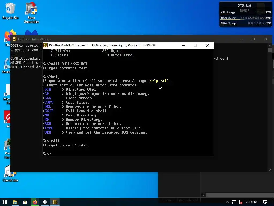
Task: Open the Revo Uninstaller desktop icon
Action: (31, 13)
